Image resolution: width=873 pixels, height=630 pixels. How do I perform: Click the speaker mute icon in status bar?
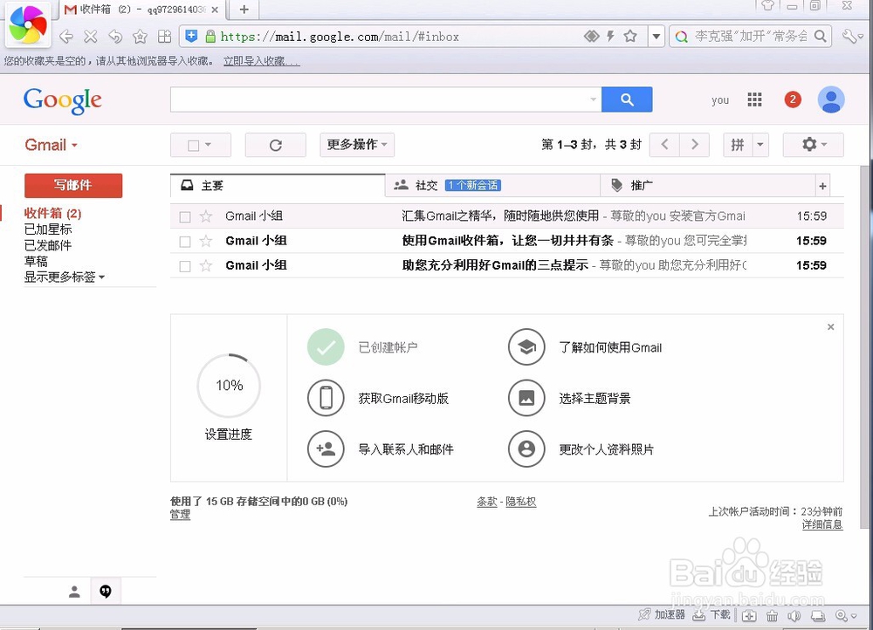(x=794, y=615)
